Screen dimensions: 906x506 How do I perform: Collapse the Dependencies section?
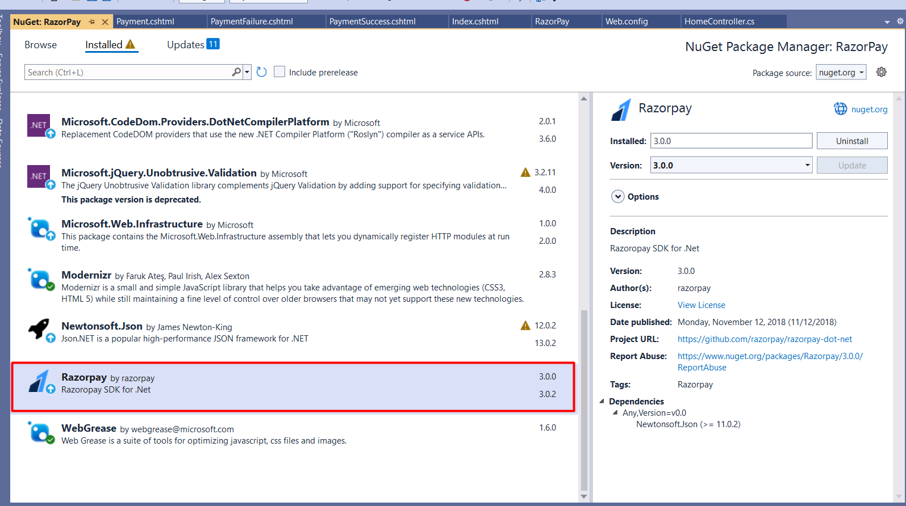602,401
